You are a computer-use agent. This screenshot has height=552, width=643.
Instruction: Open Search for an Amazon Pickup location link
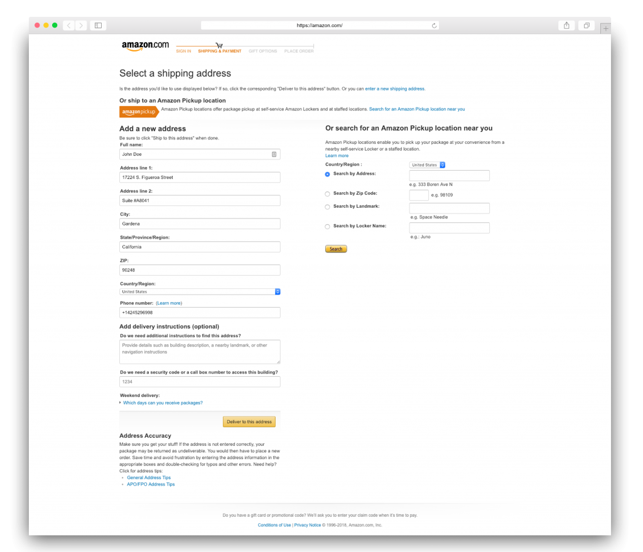(417, 109)
